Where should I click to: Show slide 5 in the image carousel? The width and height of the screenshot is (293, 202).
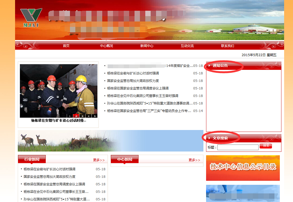94,116
